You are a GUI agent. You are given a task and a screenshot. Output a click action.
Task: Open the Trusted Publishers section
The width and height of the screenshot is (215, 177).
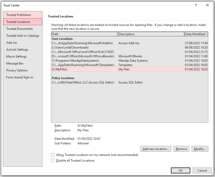pyautogui.click(x=23, y=15)
